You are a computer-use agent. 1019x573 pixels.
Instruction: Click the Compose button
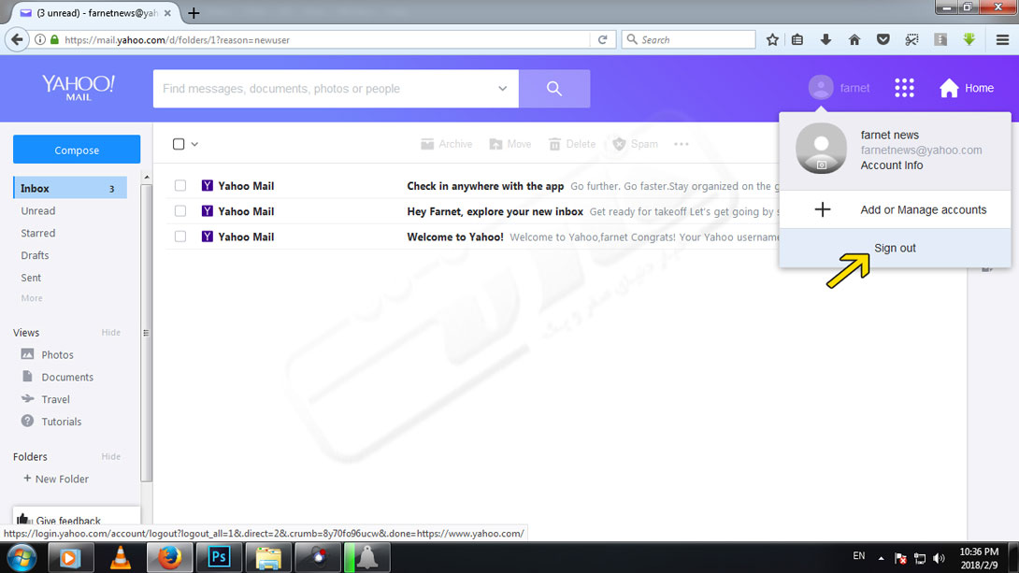pos(77,150)
